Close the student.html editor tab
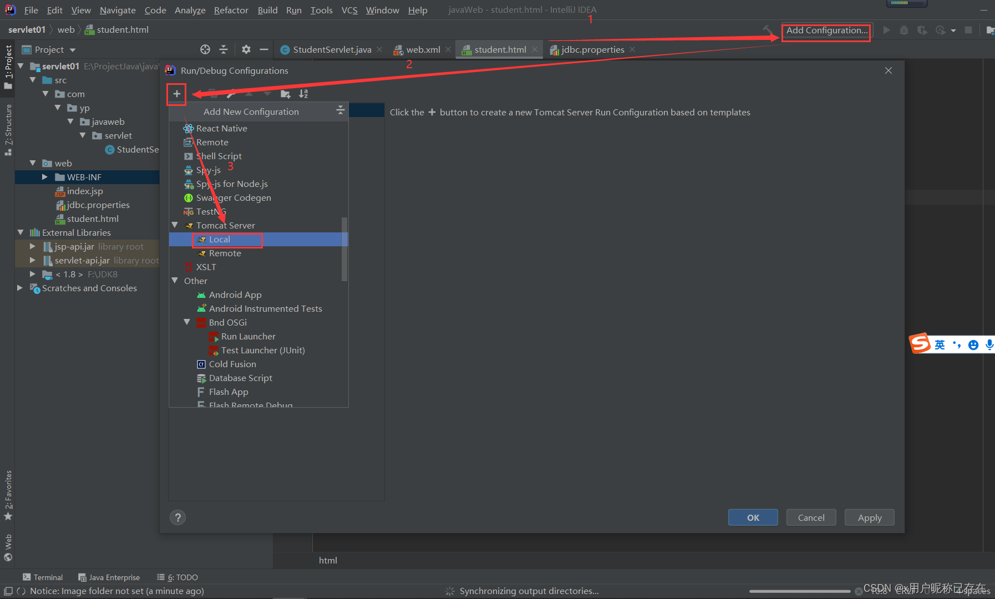 click(x=535, y=49)
